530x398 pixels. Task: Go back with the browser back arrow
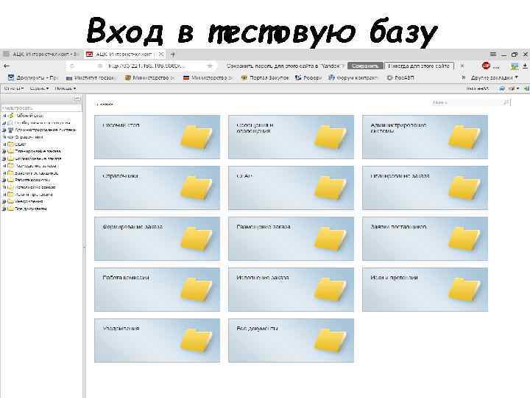coord(7,66)
